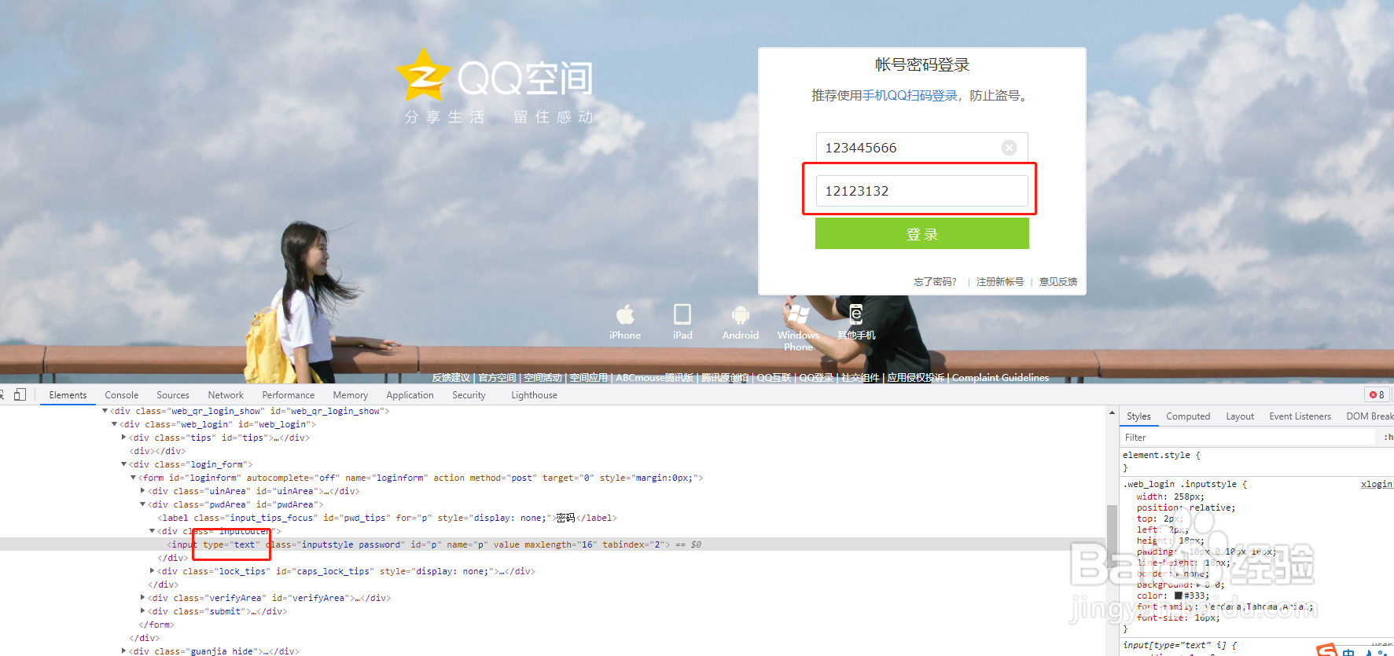Open the Network tab
The image size is (1394, 656).
point(226,395)
